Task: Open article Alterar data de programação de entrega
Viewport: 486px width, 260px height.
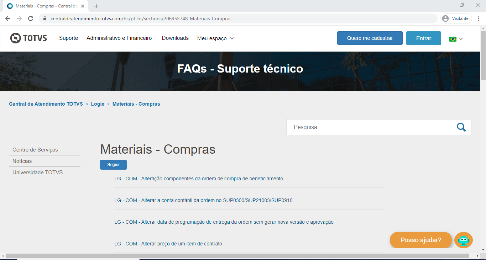Action: 224,222
